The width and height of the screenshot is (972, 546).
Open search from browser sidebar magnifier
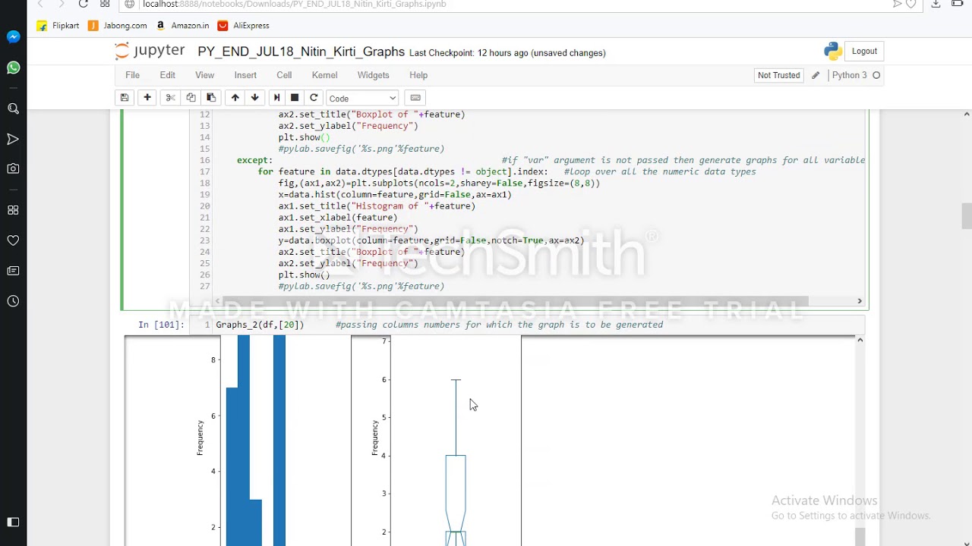14,108
